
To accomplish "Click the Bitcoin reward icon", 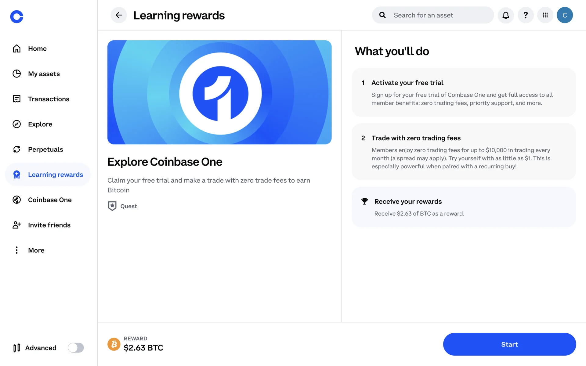I will tap(114, 344).
